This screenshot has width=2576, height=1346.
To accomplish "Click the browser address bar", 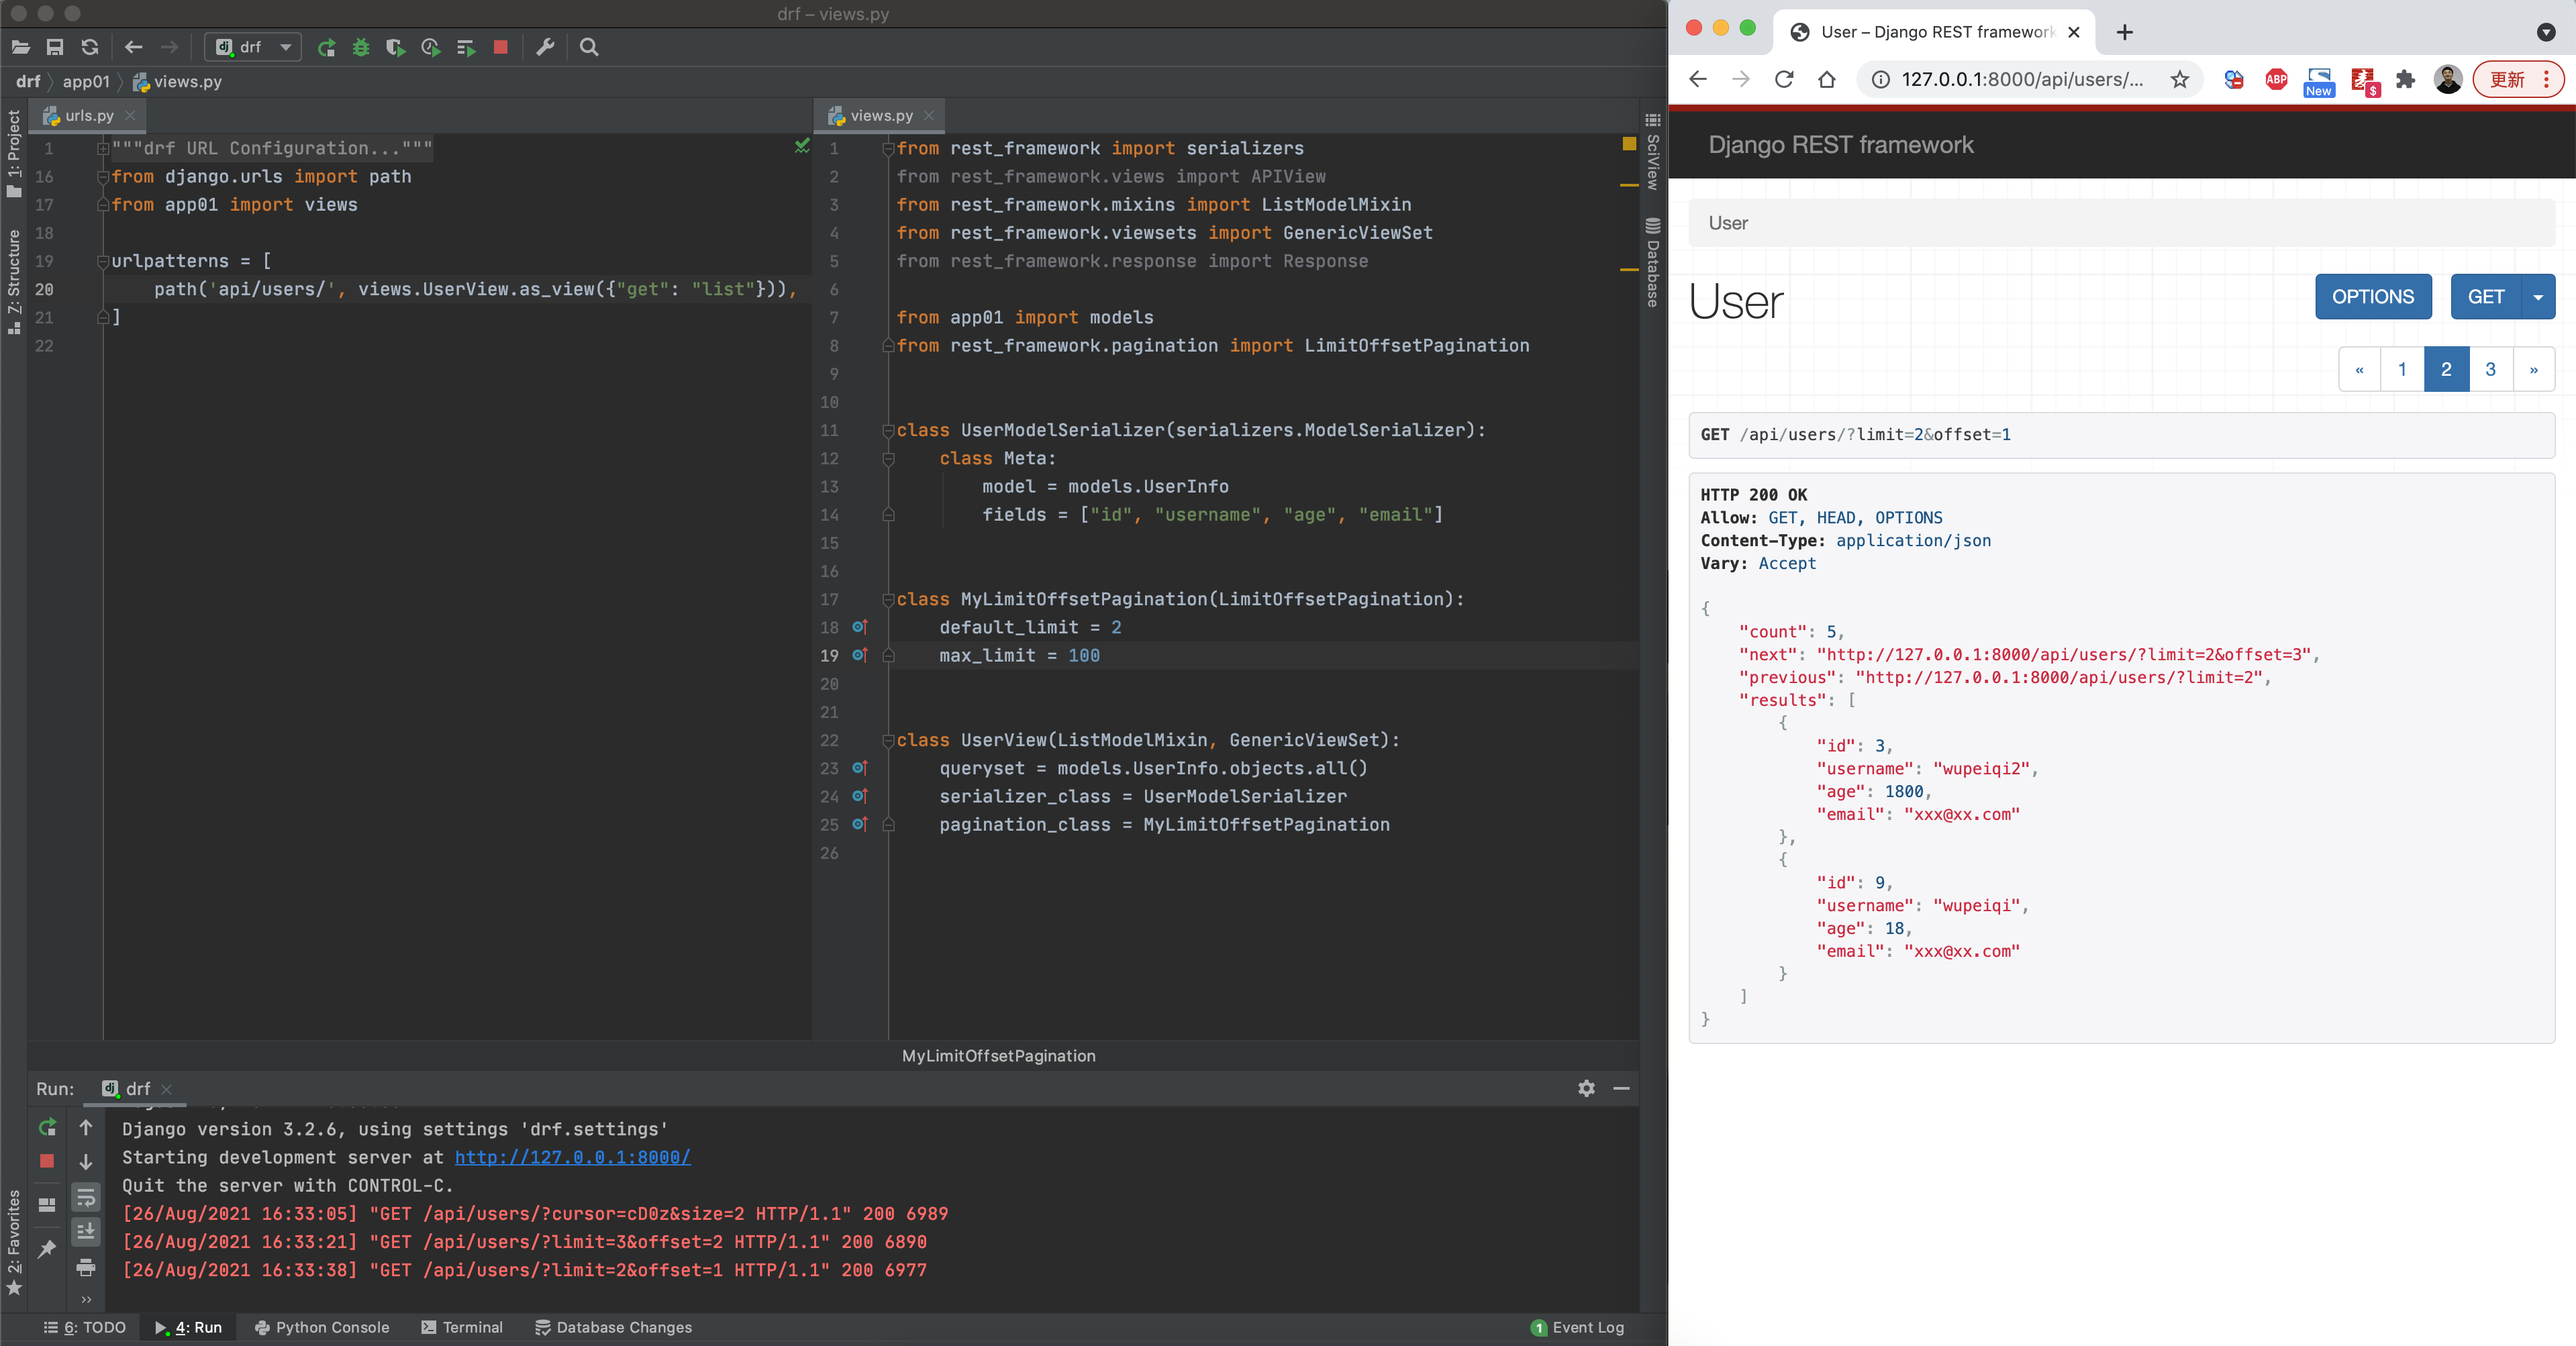I will (x=2020, y=80).
